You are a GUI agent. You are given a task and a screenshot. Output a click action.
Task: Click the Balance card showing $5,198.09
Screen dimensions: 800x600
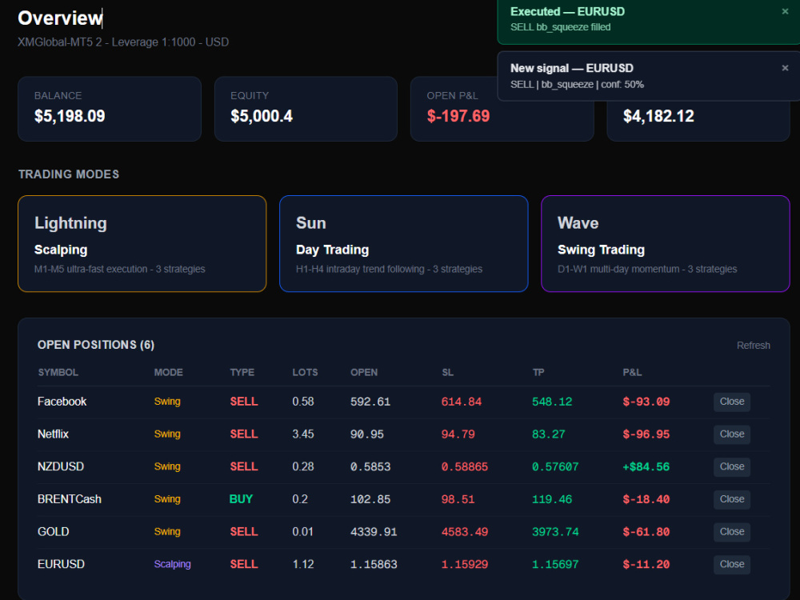coord(109,109)
